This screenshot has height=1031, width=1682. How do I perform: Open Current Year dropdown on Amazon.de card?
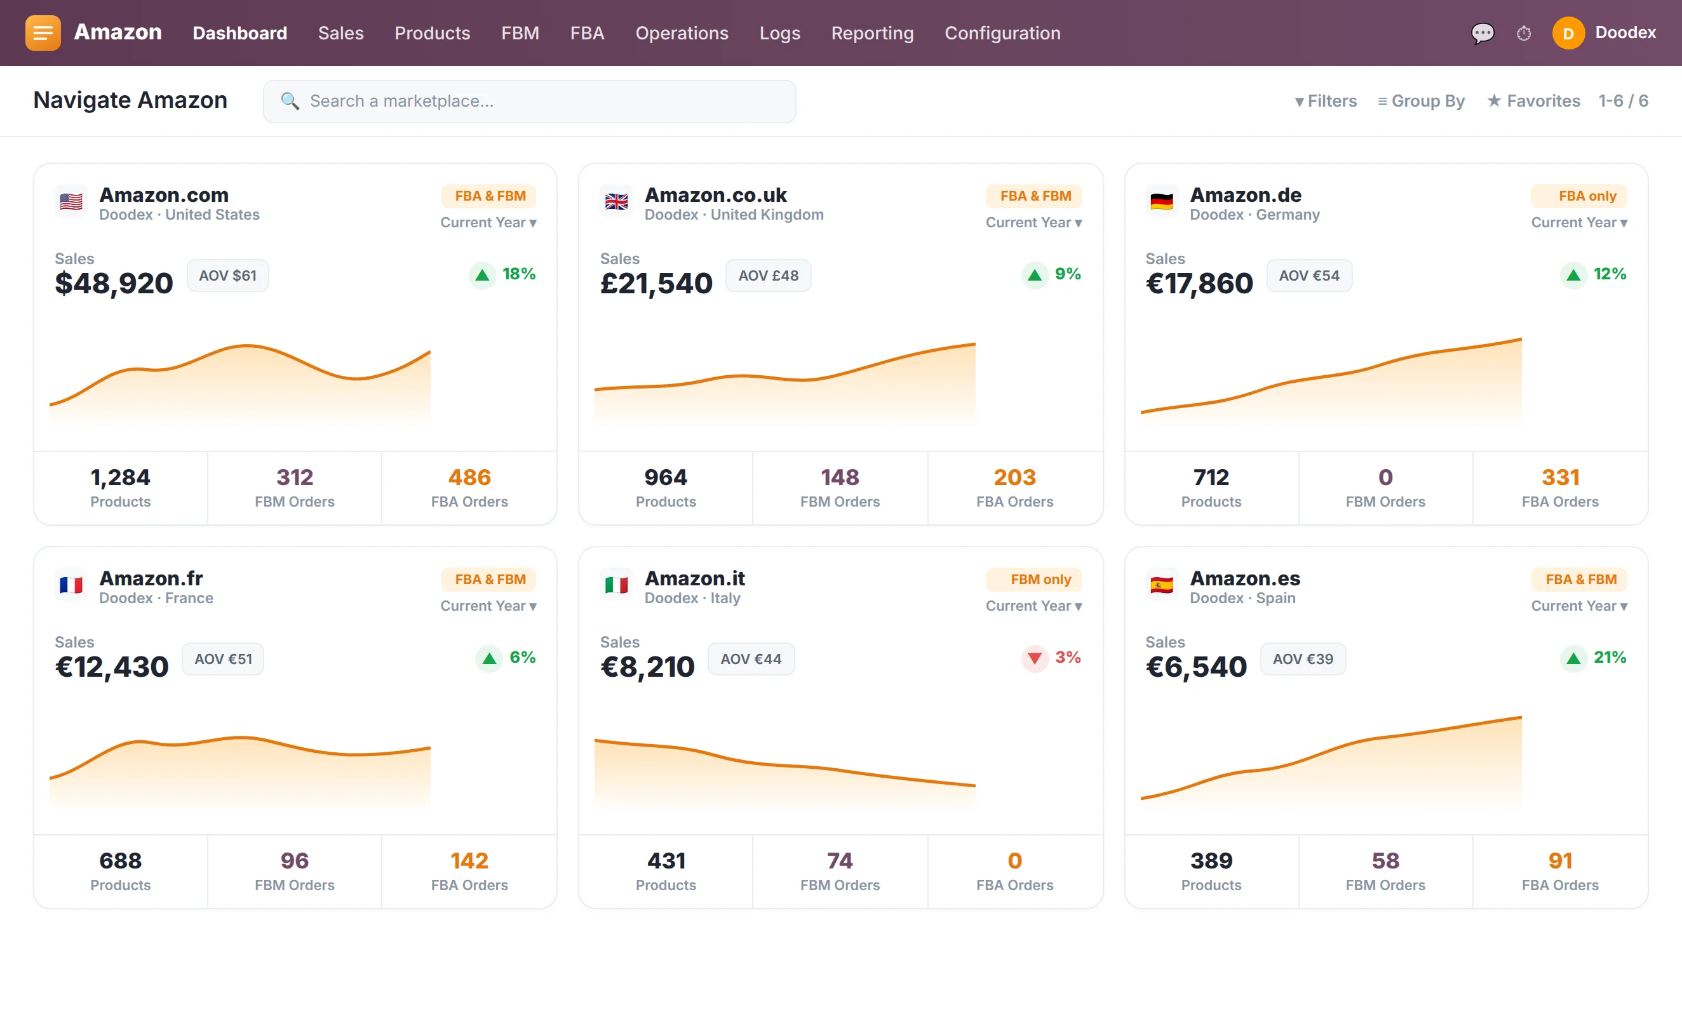click(x=1579, y=222)
